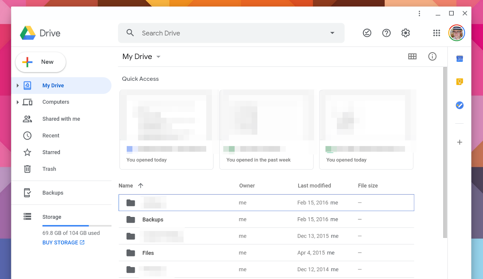This screenshot has height=279, width=483.
Task: Click the search magnifier icon
Action: click(130, 33)
